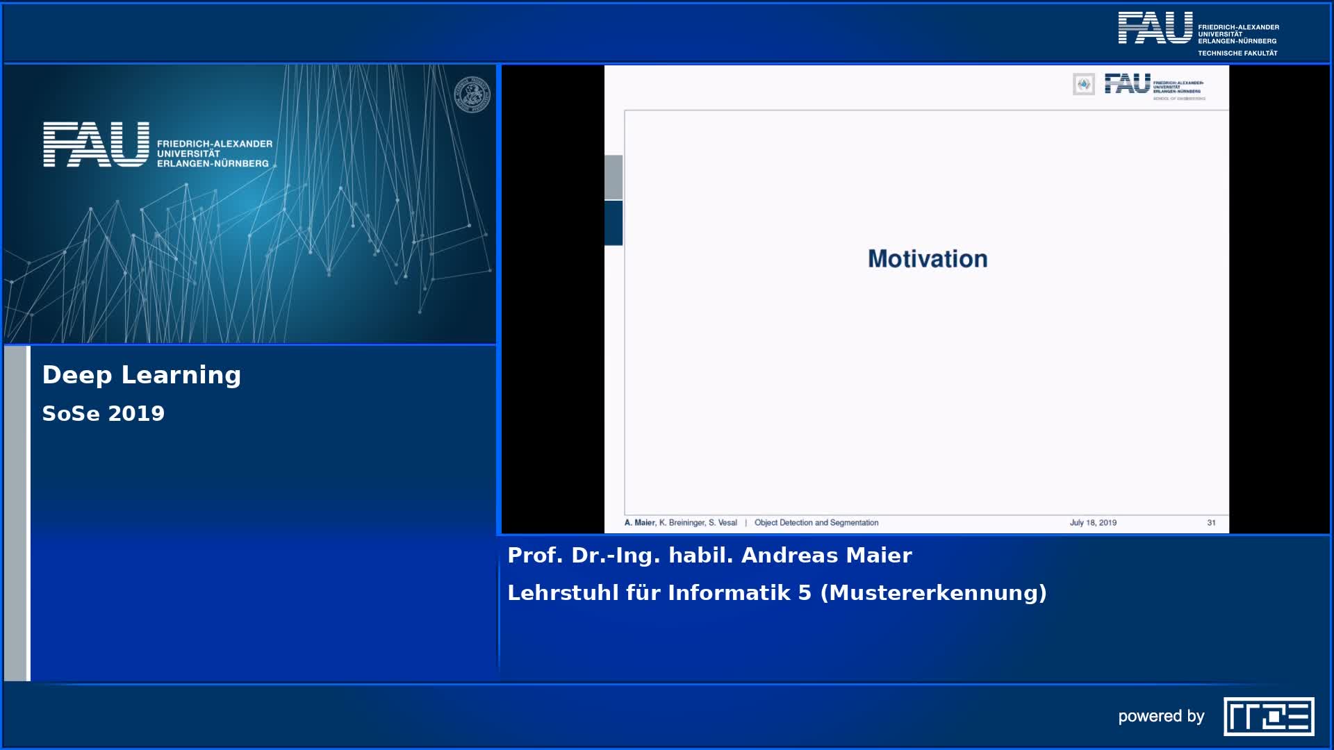This screenshot has width=1334, height=750.
Task: Collapse the Motivation slide section
Action: [927, 258]
